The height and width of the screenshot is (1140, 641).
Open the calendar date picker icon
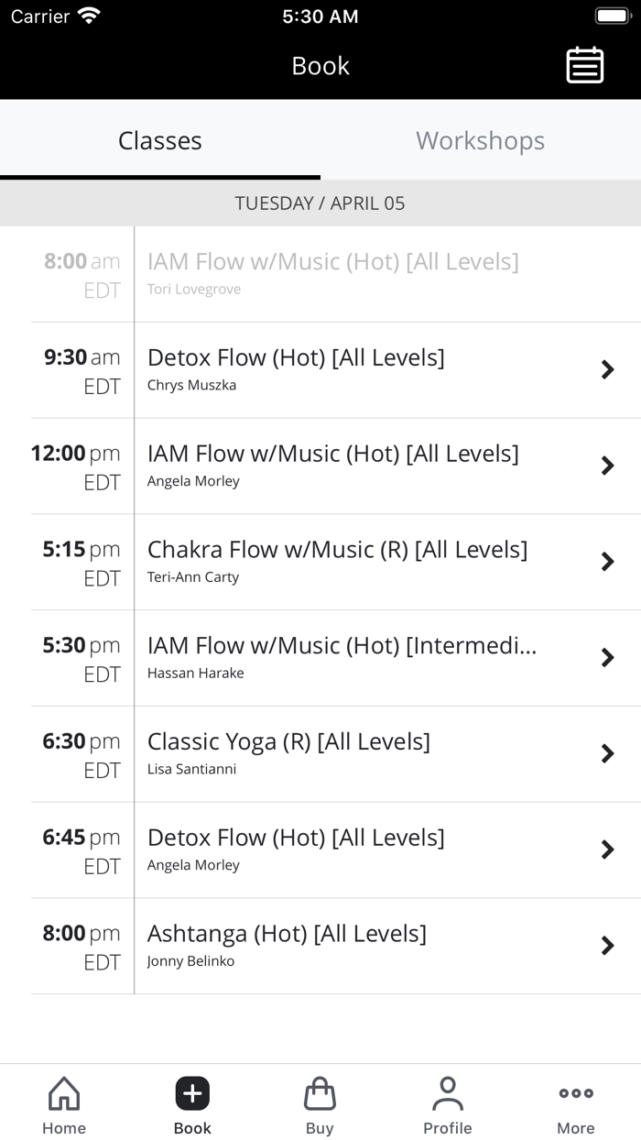(x=584, y=65)
